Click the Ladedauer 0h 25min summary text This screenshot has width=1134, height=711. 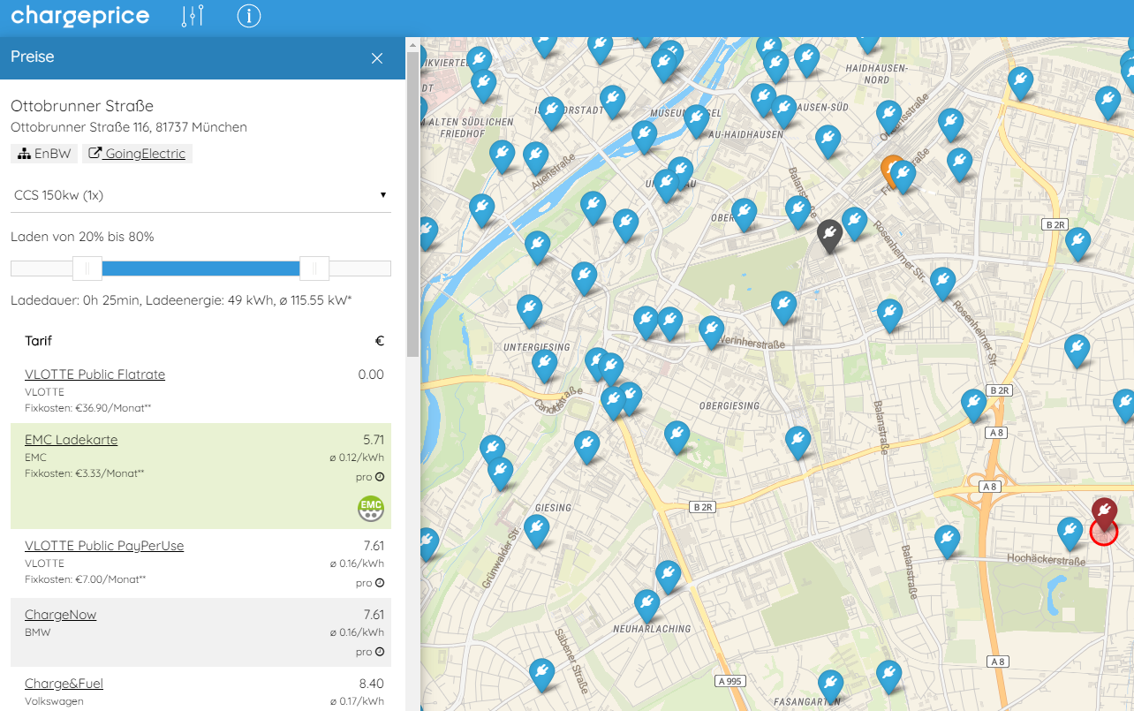[x=181, y=301]
